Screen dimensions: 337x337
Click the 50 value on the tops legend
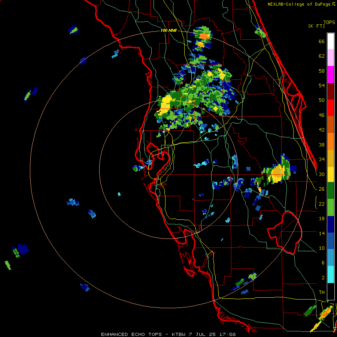pos(322,100)
